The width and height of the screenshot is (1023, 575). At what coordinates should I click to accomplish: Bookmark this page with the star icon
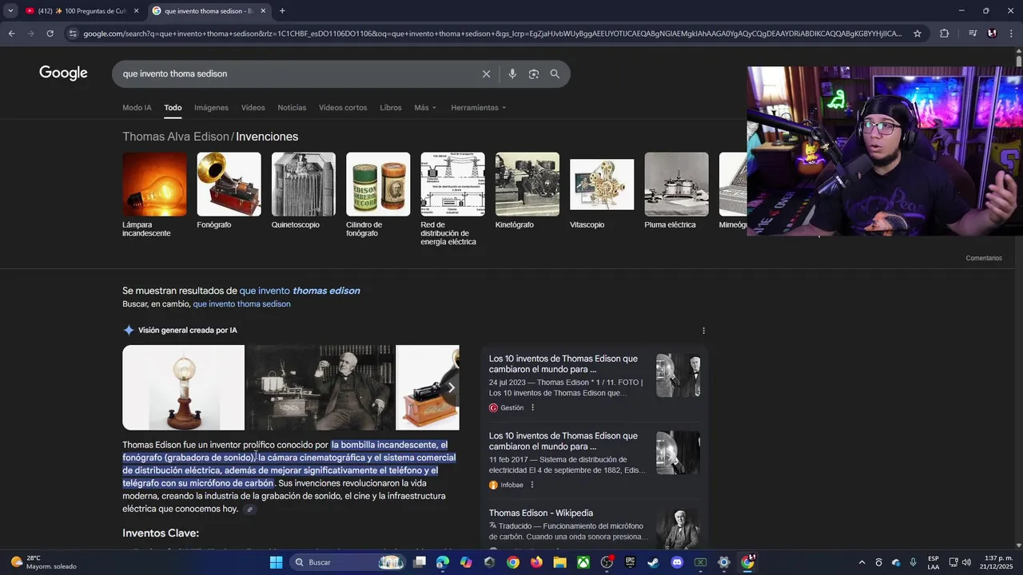[918, 34]
